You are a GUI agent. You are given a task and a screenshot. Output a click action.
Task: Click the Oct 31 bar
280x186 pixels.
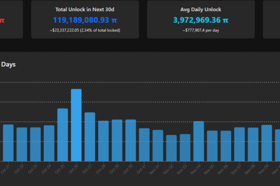click(x=144, y=144)
